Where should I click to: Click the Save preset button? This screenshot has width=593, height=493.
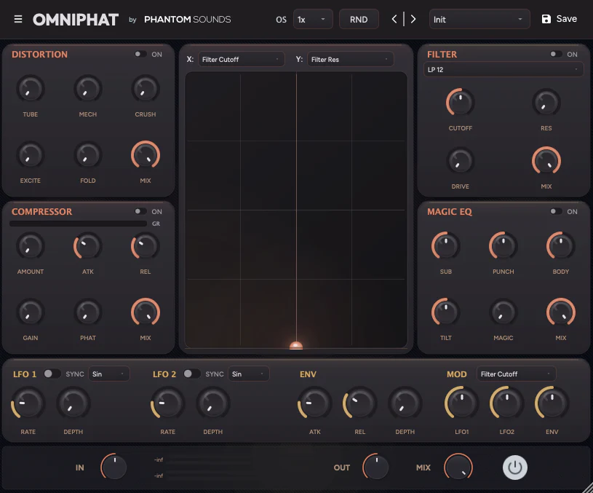559,20
